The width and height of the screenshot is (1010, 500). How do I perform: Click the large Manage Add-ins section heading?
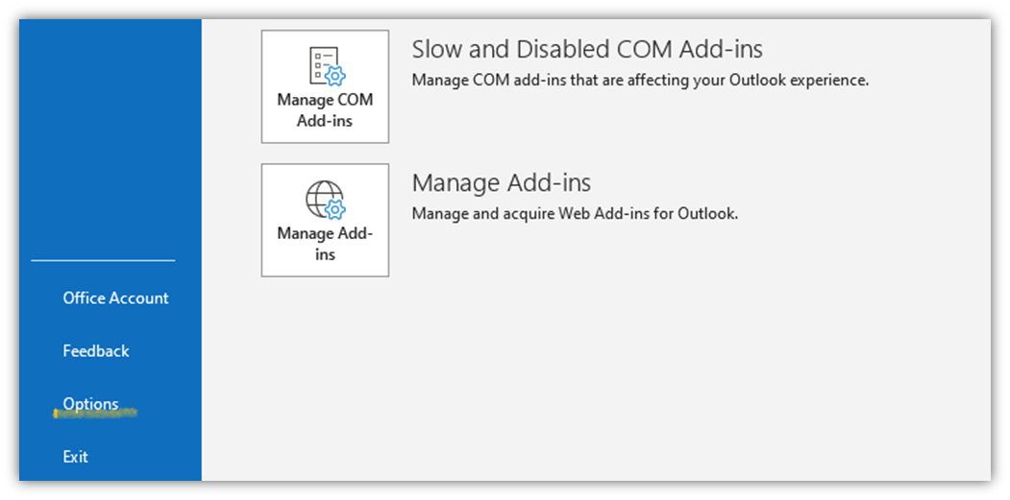(x=501, y=182)
